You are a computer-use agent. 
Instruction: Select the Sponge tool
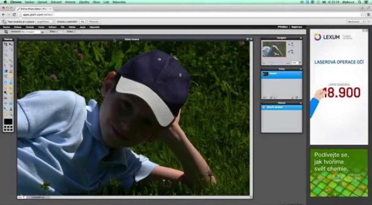pyautogui.click(x=11, y=87)
